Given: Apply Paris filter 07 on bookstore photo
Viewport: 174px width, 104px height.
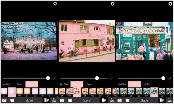Looking at the screenshot, I should [x=147, y=92].
